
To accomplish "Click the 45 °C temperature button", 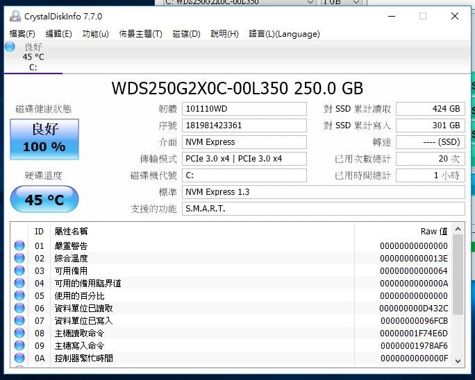I will pos(44,200).
